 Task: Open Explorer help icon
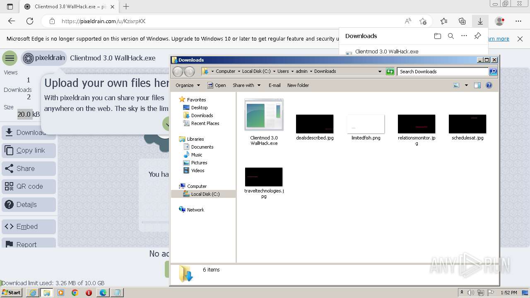489,85
